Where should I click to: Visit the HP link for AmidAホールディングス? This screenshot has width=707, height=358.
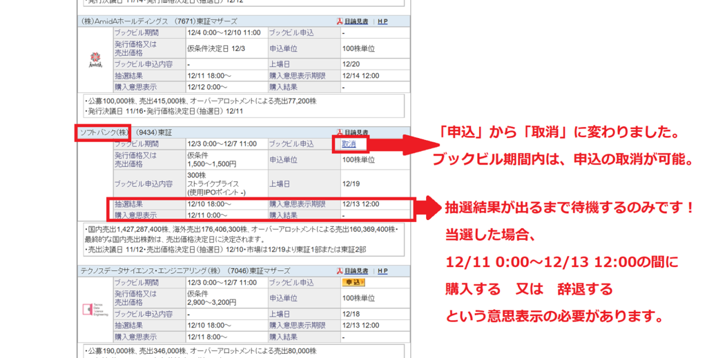point(382,21)
